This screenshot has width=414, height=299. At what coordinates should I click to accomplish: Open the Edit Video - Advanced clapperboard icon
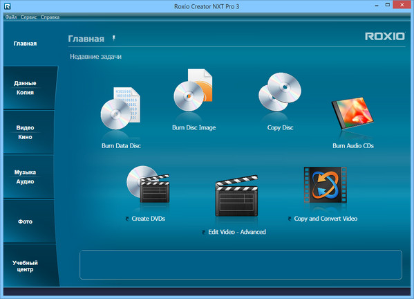click(236, 196)
